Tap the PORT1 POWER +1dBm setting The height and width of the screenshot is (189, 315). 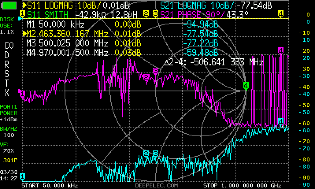point(9,113)
